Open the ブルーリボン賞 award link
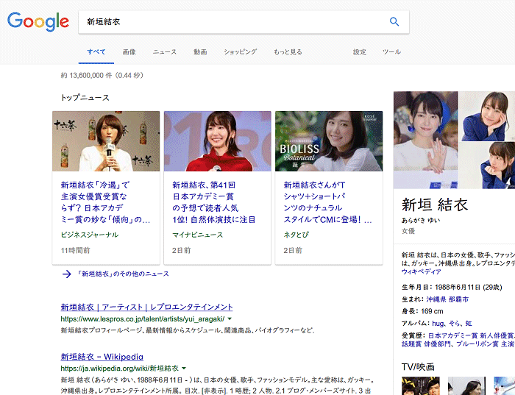 click(477, 344)
